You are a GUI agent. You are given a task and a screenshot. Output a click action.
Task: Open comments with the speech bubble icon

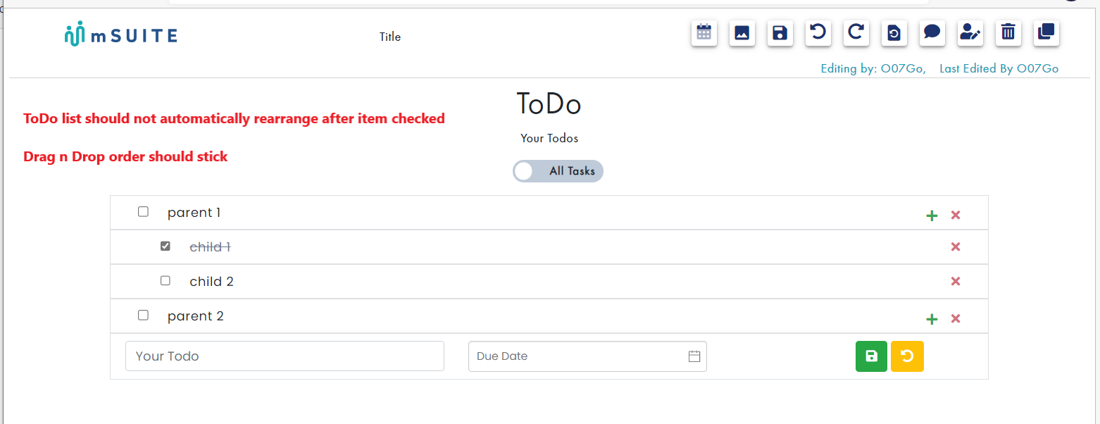coord(932,32)
